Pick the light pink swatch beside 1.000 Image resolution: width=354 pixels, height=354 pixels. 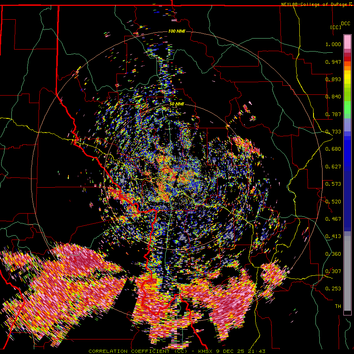(x=347, y=42)
